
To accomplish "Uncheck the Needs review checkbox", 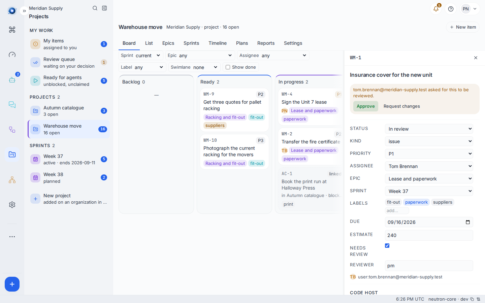I will [x=387, y=245].
